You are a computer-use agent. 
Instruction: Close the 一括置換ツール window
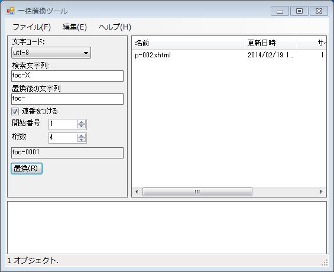pyautogui.click(x=319, y=11)
